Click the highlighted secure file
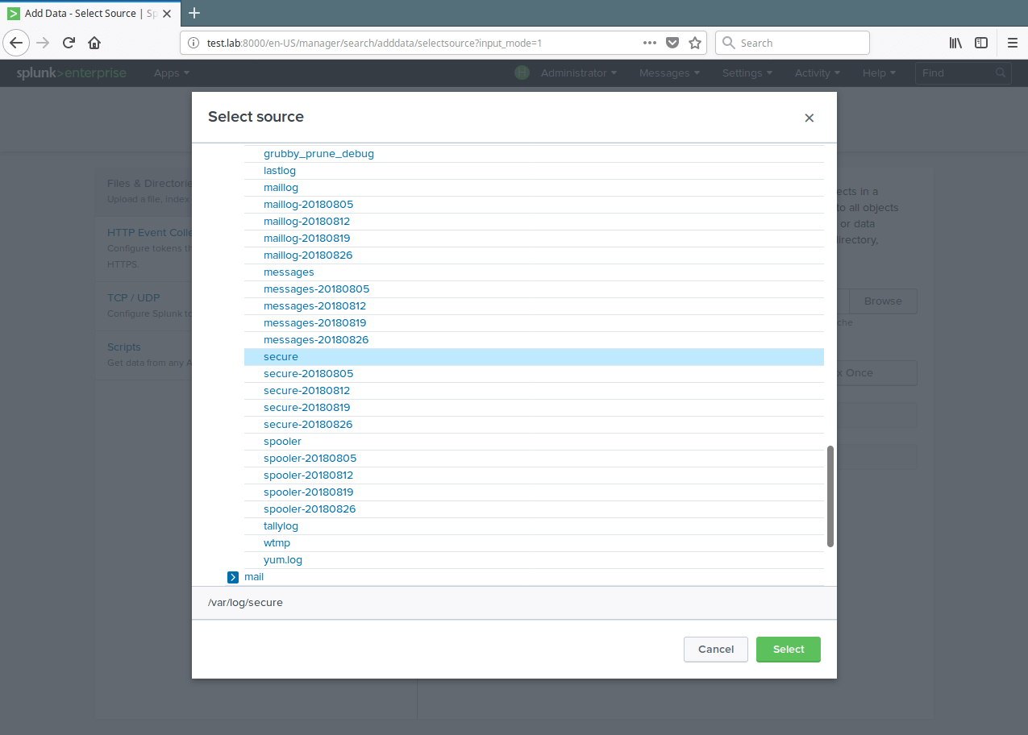Viewport: 1028px width, 735px height. coord(534,357)
